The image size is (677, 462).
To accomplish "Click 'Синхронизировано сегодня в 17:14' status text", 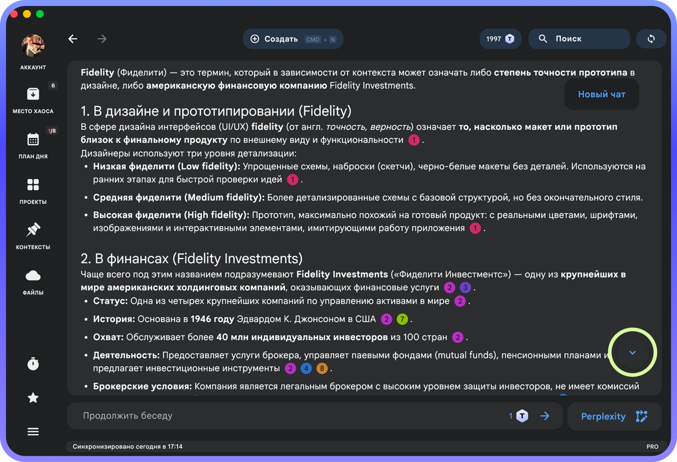I will tap(127, 447).
